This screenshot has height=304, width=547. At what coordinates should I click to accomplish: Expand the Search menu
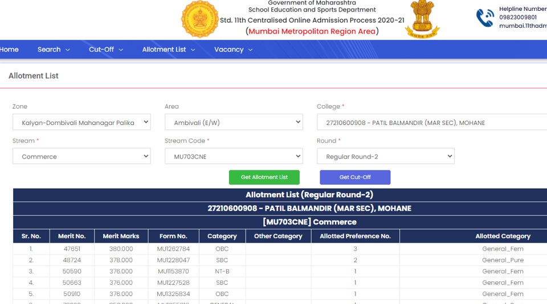click(x=54, y=49)
